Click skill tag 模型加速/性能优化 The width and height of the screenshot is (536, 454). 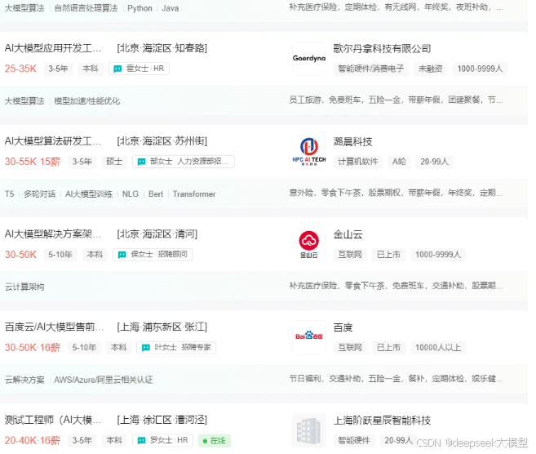tap(86, 101)
